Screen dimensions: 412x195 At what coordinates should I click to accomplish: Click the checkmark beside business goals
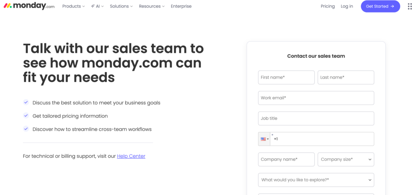pos(26,103)
